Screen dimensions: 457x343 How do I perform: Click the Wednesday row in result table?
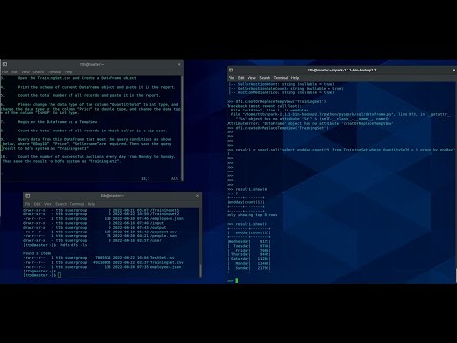pyautogui.click(x=248, y=242)
